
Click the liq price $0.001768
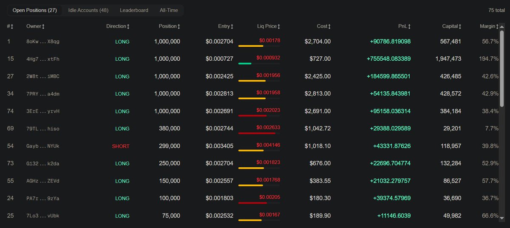[268, 180]
